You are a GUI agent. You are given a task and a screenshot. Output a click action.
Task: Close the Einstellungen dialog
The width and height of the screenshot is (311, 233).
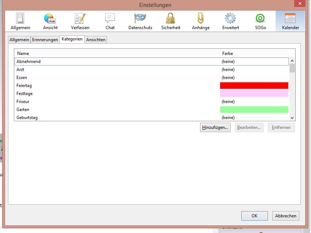[300, 4]
